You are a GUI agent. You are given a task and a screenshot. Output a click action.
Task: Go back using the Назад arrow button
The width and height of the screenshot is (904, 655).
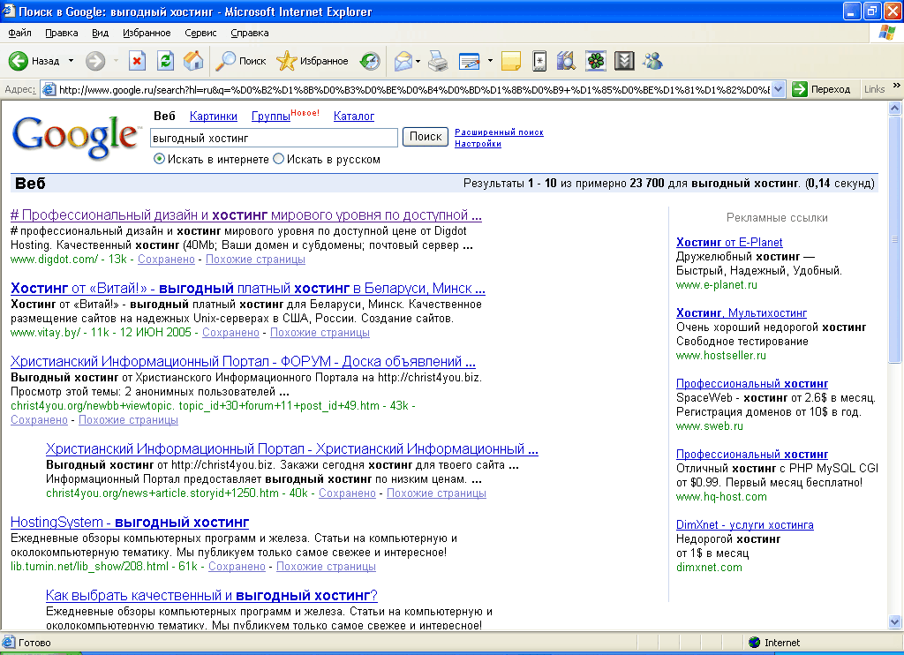(34, 61)
